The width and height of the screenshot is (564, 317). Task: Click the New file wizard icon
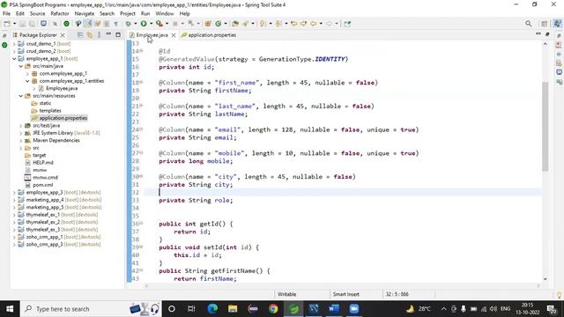[x=6, y=24]
